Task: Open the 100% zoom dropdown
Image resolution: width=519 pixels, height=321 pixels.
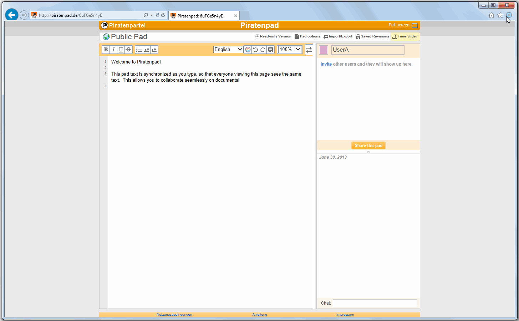Action: point(290,50)
